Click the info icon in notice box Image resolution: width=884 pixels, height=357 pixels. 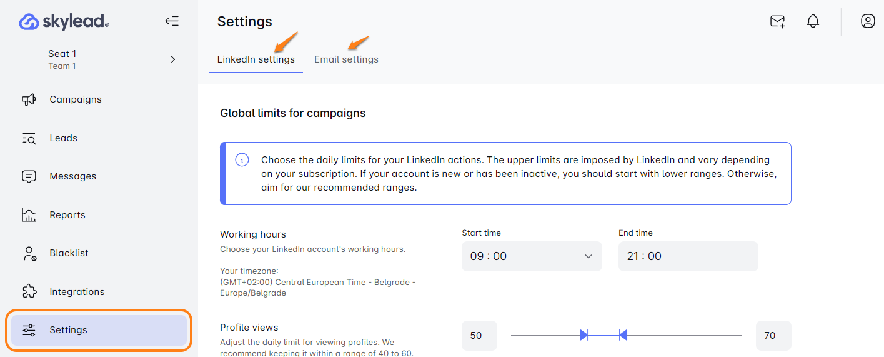[x=242, y=160]
